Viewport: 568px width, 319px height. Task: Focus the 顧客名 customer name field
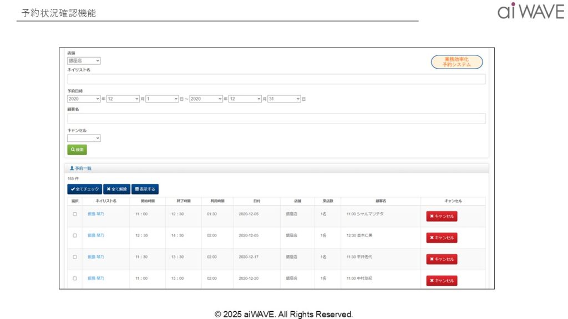pos(276,119)
